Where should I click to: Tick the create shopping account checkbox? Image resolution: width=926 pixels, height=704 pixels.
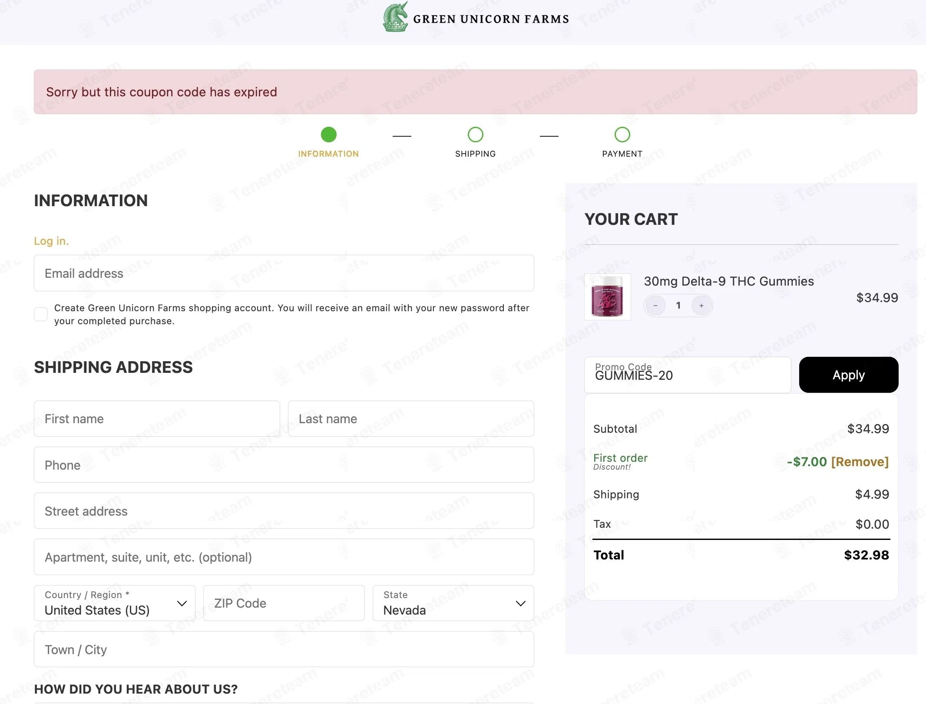pyautogui.click(x=41, y=314)
